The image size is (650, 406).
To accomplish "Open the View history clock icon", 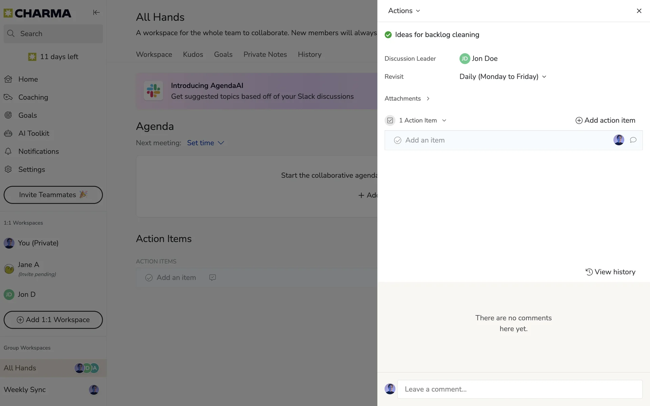I will [x=589, y=272].
